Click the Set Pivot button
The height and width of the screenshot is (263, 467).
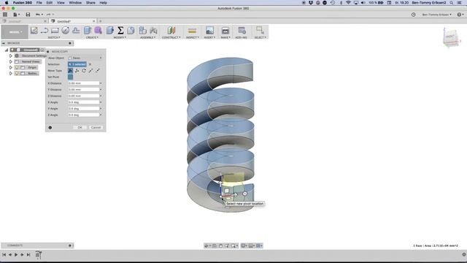pyautogui.click(x=70, y=77)
